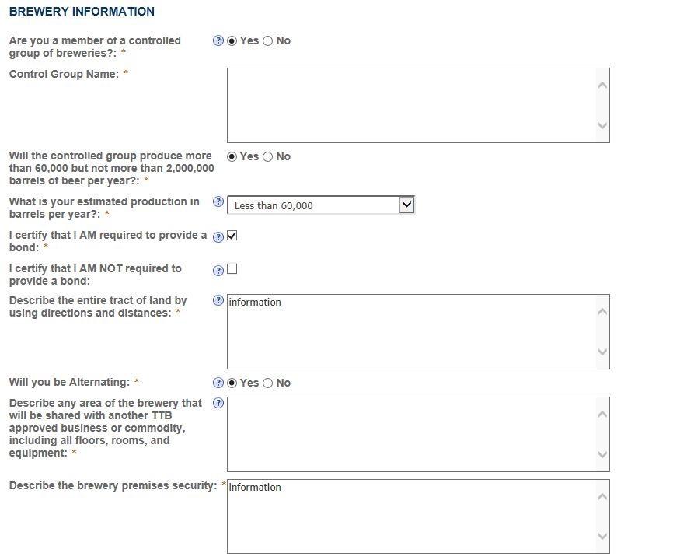694x560 pixels.
Task: Open the estimated production dropdown showing Less than 60,000
Action: click(320, 205)
